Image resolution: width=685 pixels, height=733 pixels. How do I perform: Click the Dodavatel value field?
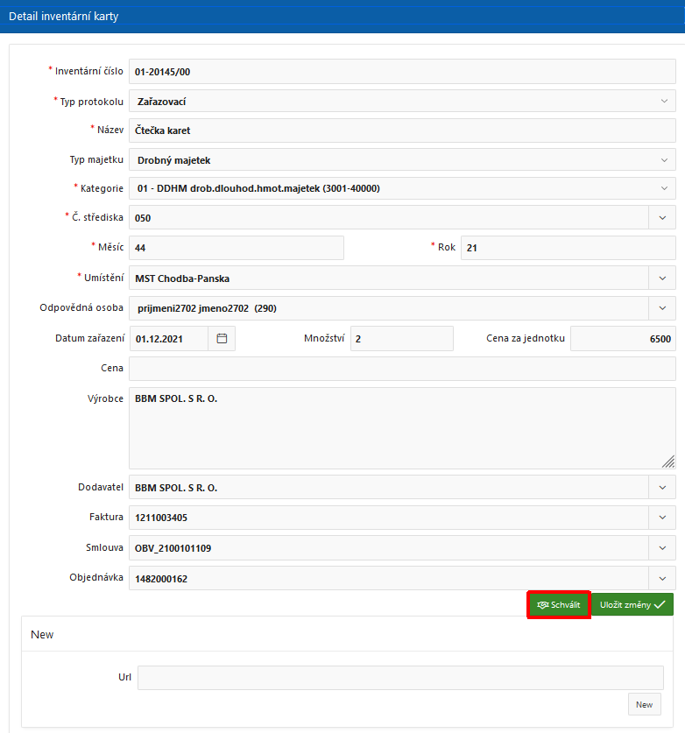click(389, 488)
